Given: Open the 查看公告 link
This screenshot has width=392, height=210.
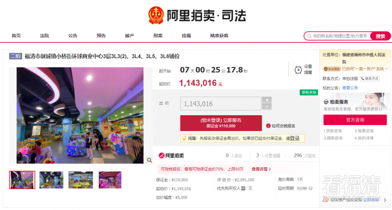Looking at the screenshot, I should click(x=350, y=88).
